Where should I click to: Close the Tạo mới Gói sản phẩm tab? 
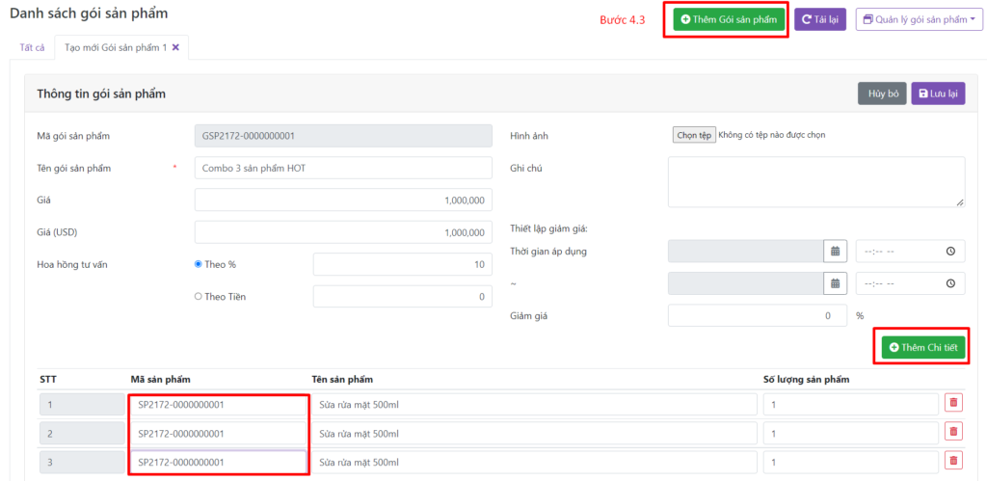[175, 47]
